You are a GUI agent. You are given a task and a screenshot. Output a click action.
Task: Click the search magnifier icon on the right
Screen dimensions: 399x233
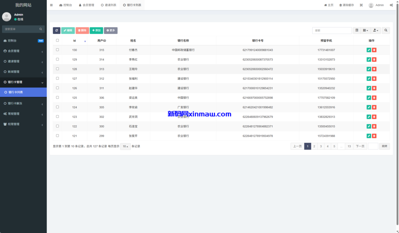tap(385, 30)
